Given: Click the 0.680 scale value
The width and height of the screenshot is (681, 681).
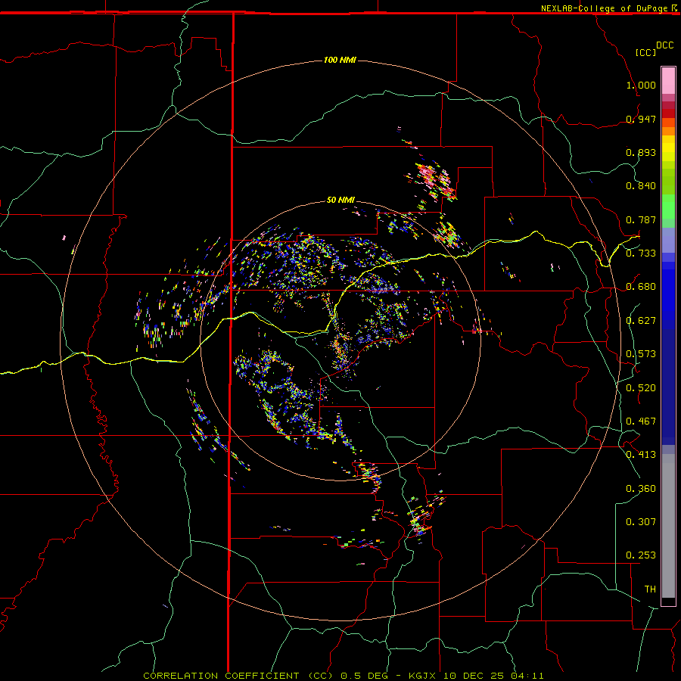Looking at the screenshot, I should click(641, 287).
